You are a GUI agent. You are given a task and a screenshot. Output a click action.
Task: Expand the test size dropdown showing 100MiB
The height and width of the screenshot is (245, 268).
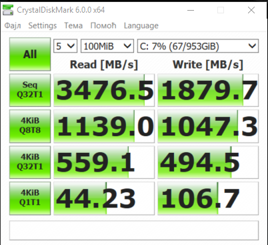pos(107,46)
